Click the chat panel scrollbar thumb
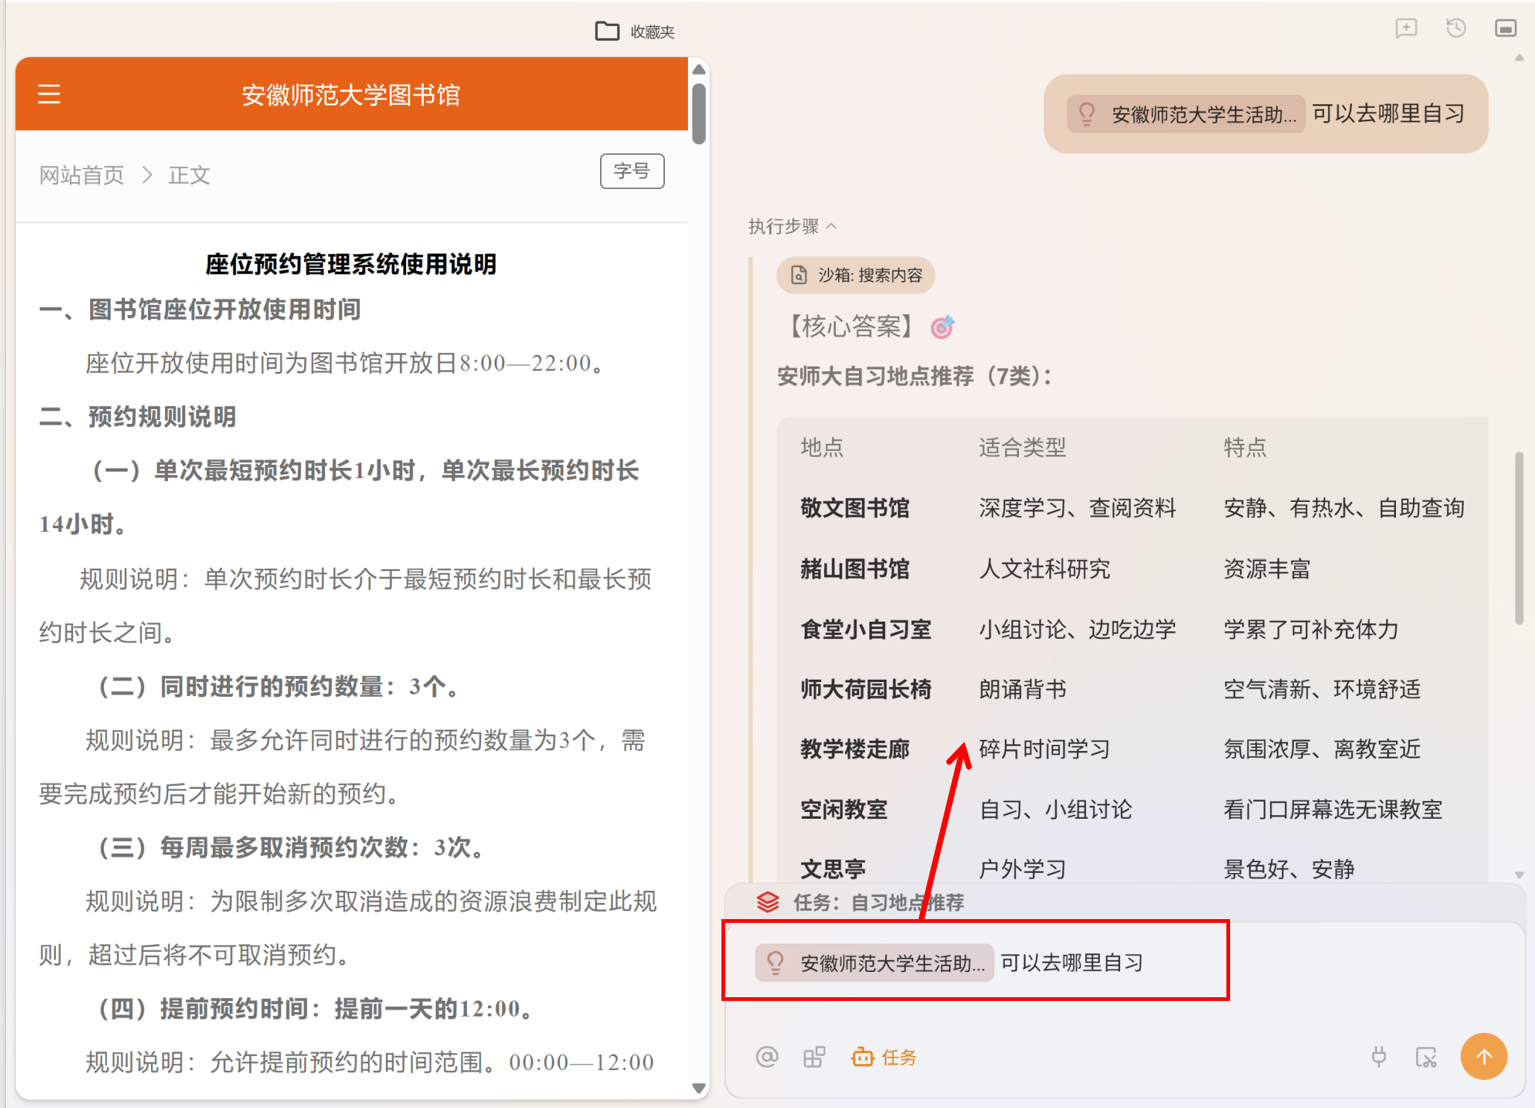Viewport: 1535px width, 1108px height. [x=1519, y=538]
